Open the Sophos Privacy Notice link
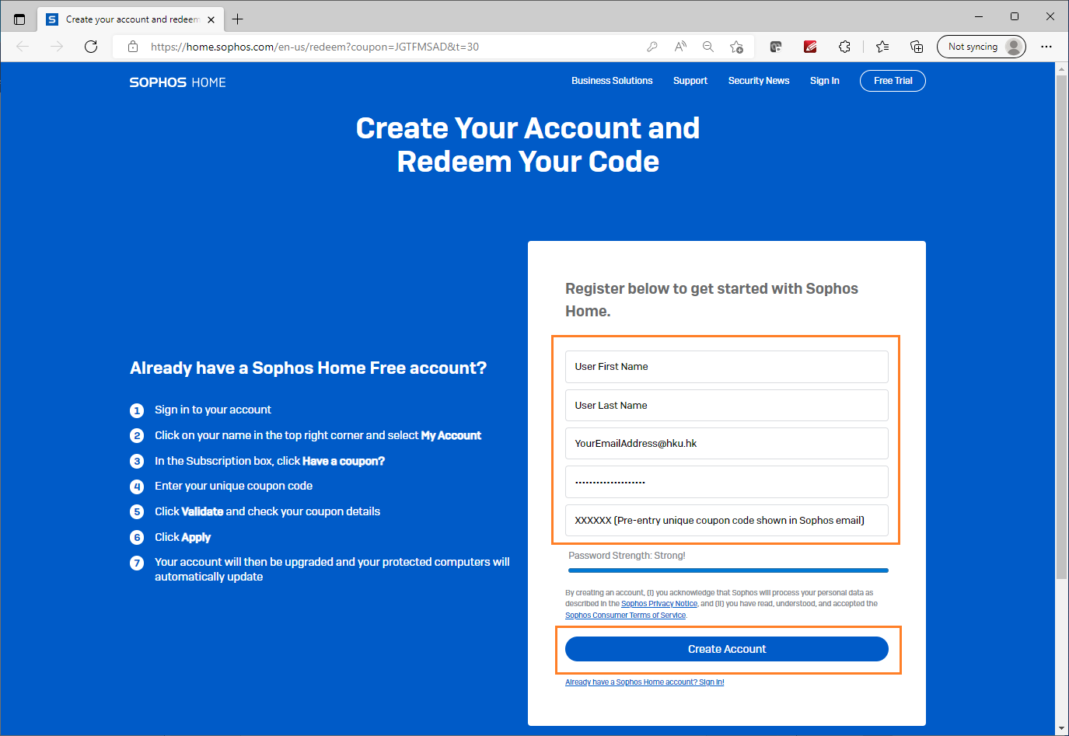Screen dimensions: 1069x736 click(659, 603)
